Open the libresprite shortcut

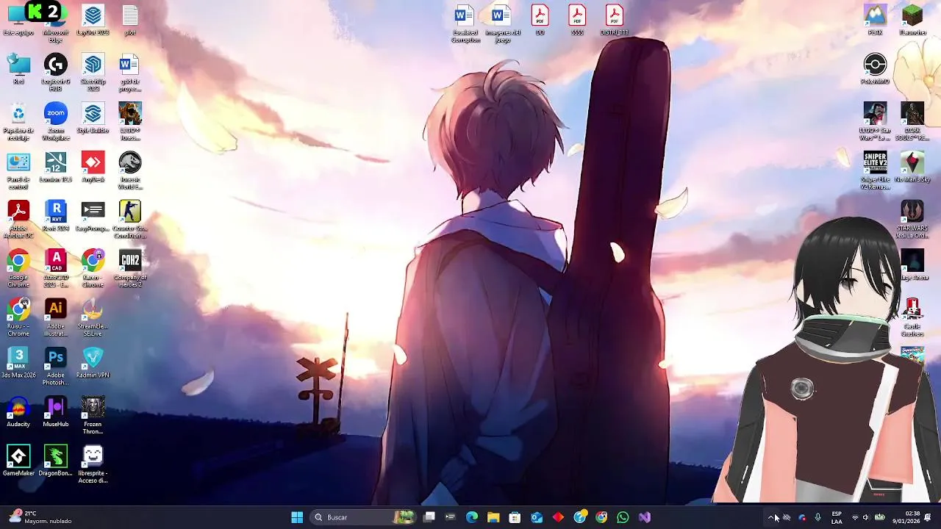pos(93,464)
